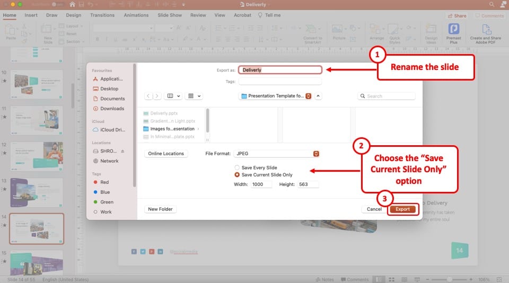Open iCloud Drive in sidebar
This screenshot has width=509, height=283.
109,129
